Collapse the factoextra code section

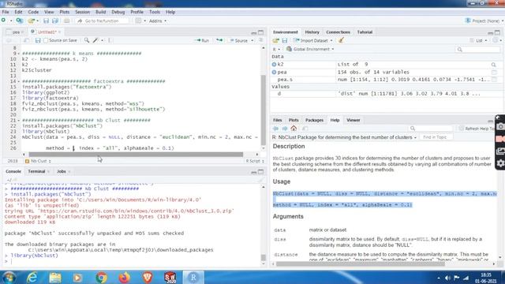(18, 81)
